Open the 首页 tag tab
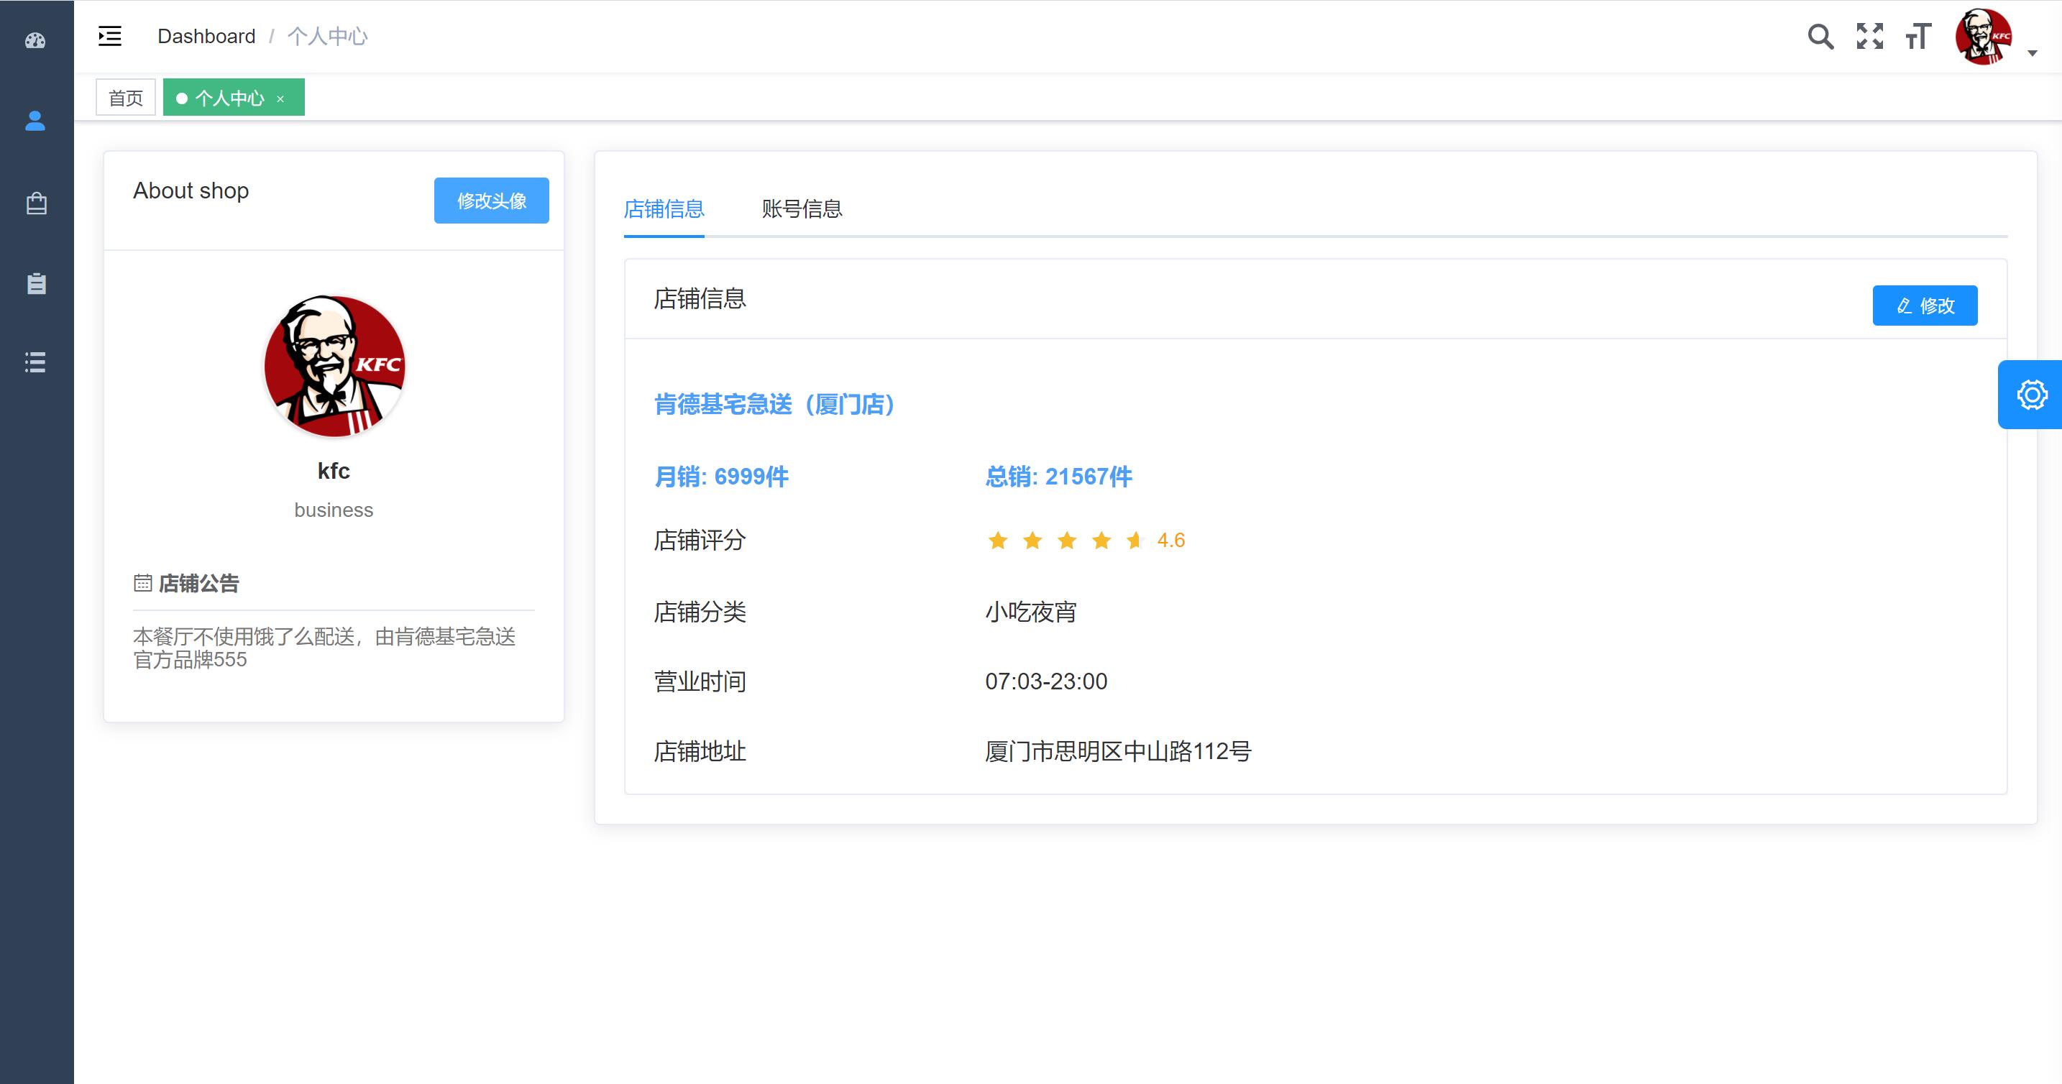This screenshot has height=1084, width=2062. click(126, 98)
